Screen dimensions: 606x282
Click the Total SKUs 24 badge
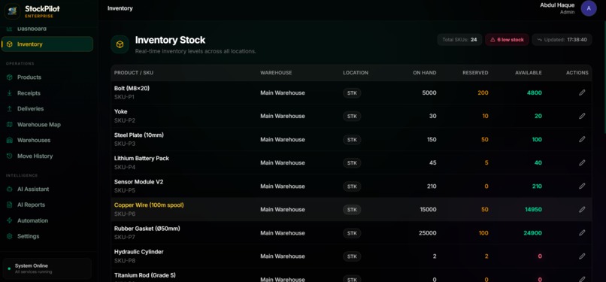(459, 40)
